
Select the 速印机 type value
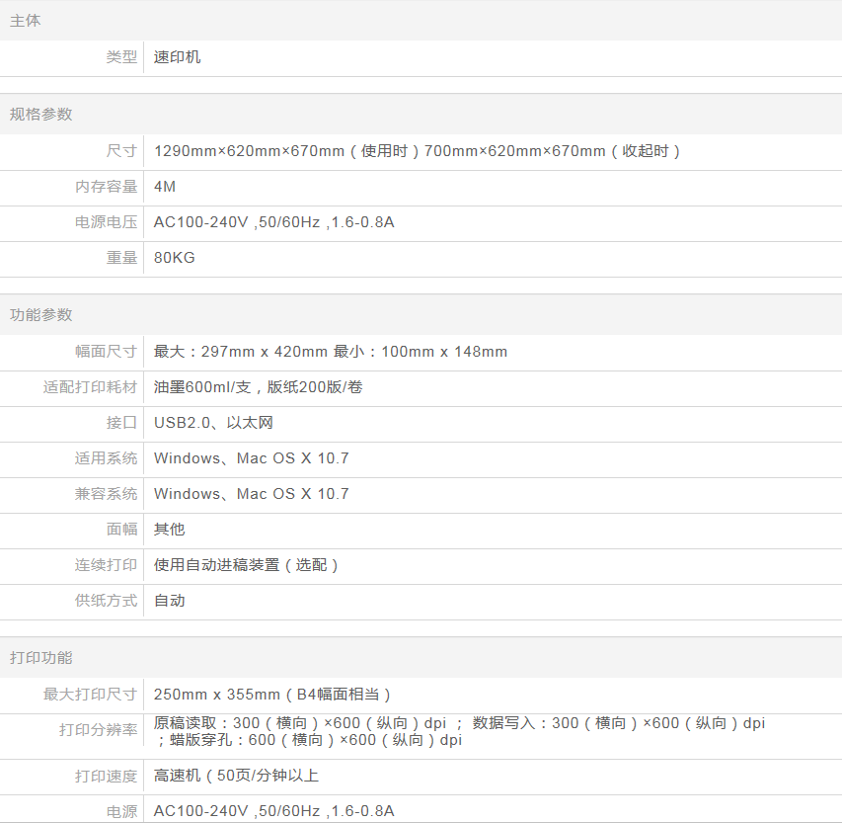pyautogui.click(x=178, y=57)
